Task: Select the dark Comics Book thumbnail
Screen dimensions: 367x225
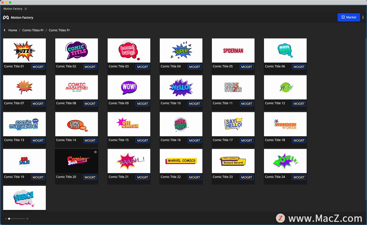Action: (x=77, y=161)
